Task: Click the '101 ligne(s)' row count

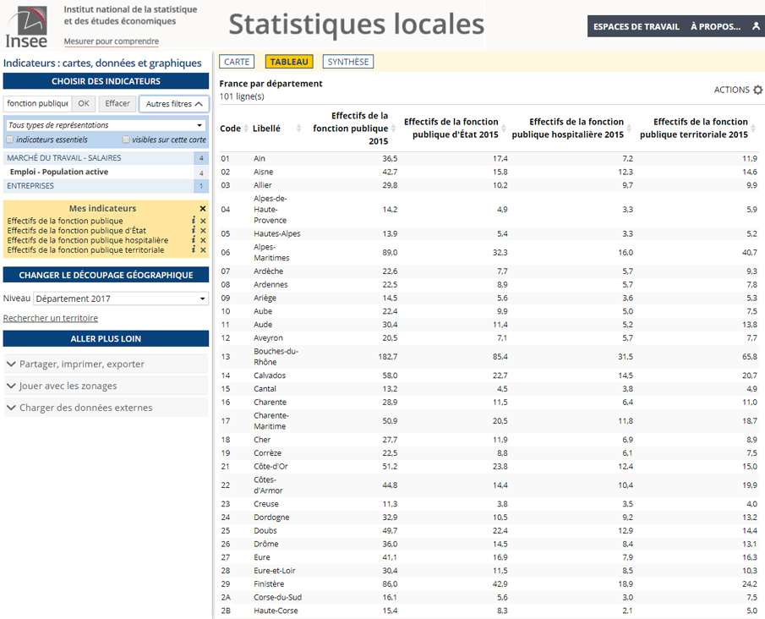Action: (242, 96)
